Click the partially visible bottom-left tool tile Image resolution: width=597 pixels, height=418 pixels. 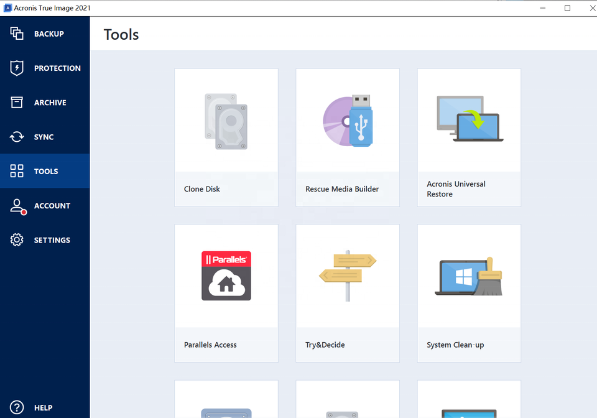(226, 401)
